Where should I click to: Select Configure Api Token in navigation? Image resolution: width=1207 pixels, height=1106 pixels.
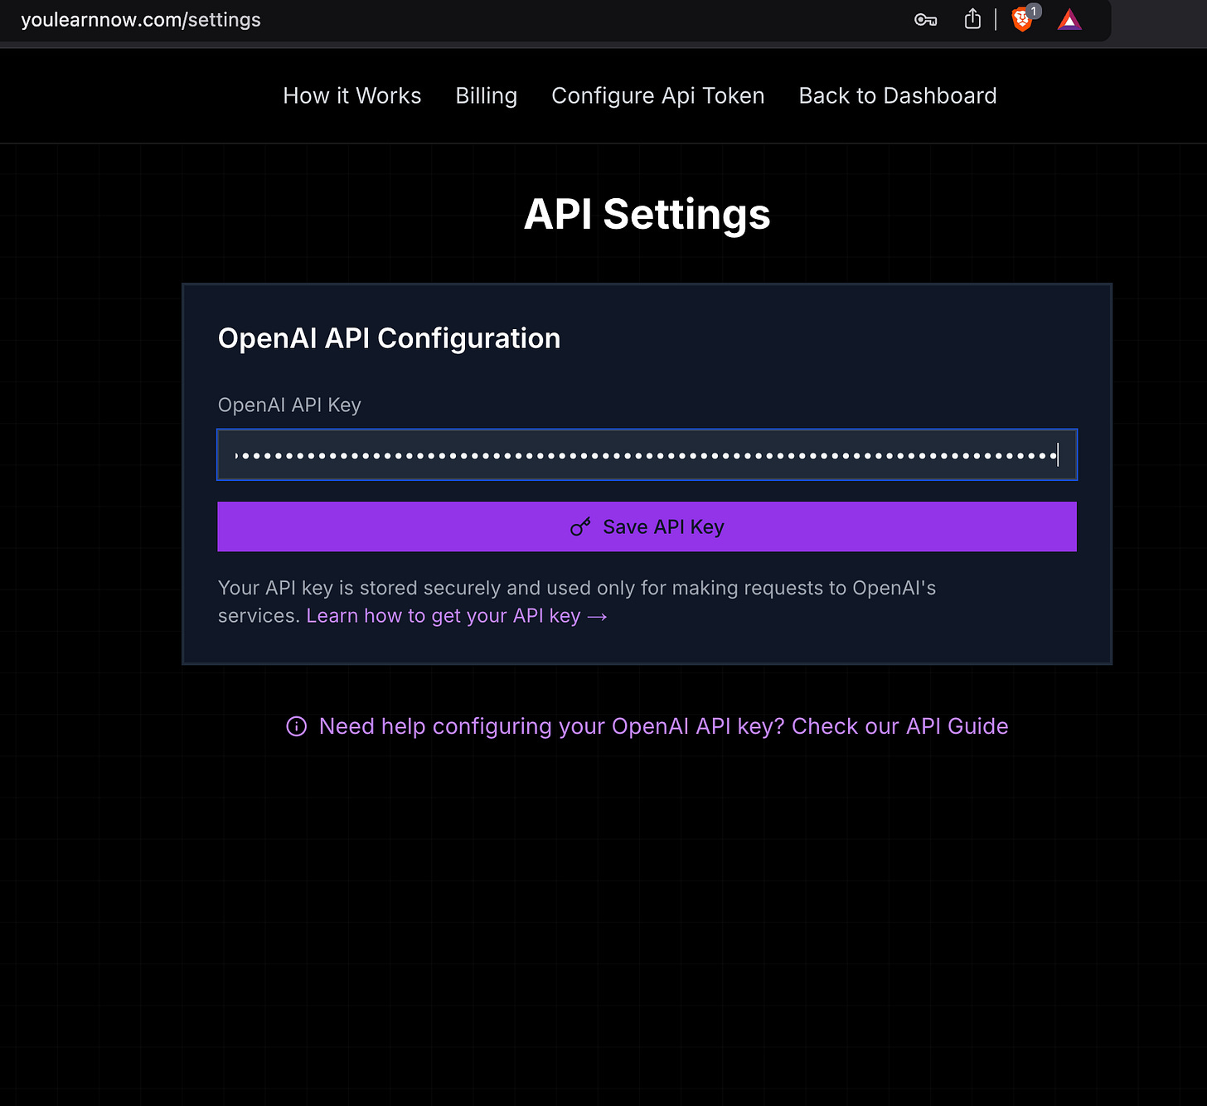[x=658, y=95]
